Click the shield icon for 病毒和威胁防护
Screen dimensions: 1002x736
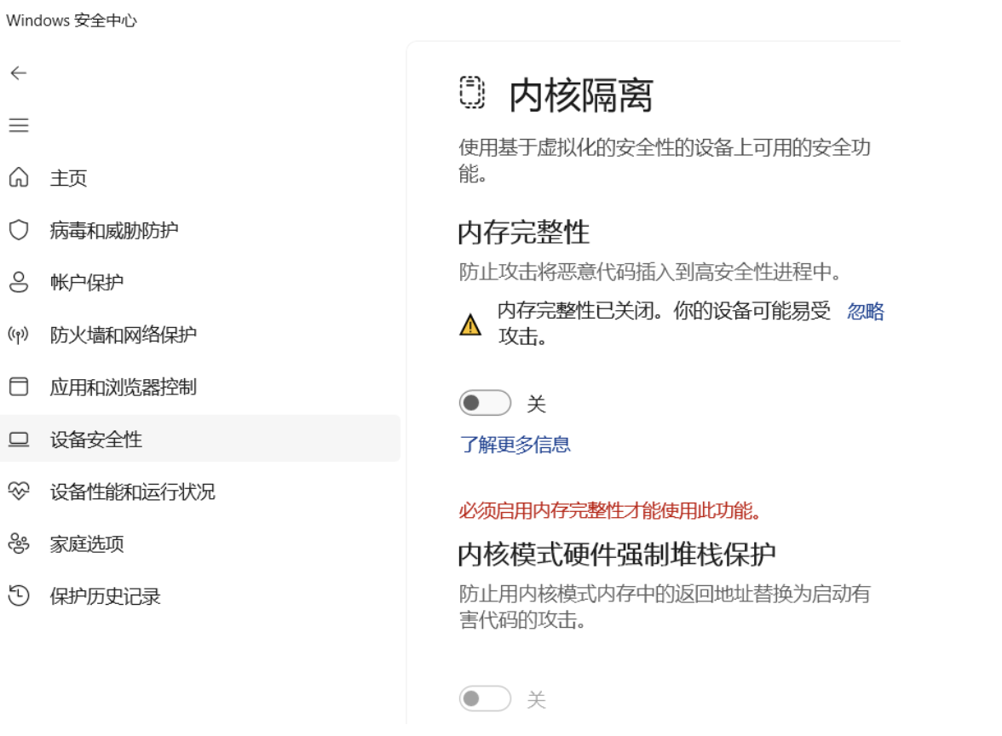(19, 229)
